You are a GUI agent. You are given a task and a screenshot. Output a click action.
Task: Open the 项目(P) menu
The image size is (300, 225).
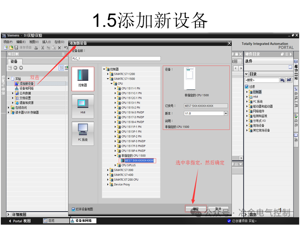8,42
